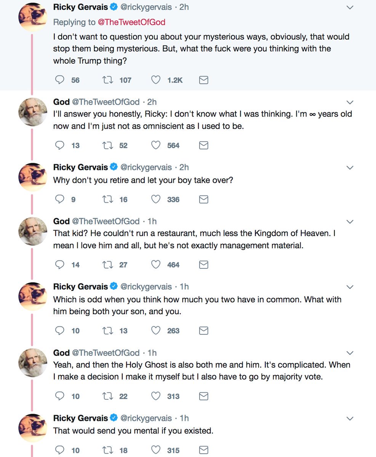Screen dimensions: 376x457
Task: Open the direct message icon on God's first reply
Action: click(203, 145)
